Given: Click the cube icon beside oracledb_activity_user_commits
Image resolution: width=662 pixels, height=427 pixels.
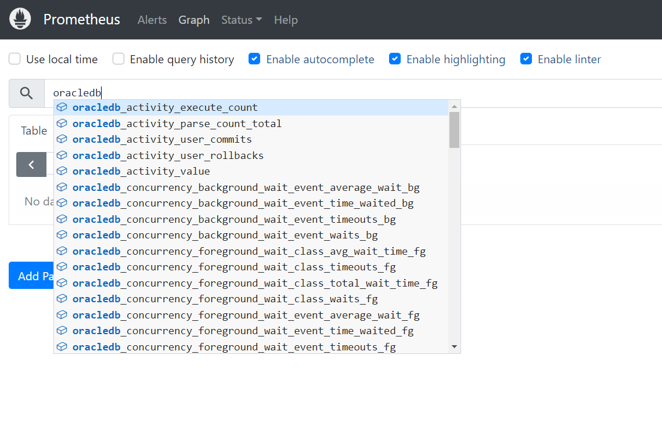Looking at the screenshot, I should (62, 139).
